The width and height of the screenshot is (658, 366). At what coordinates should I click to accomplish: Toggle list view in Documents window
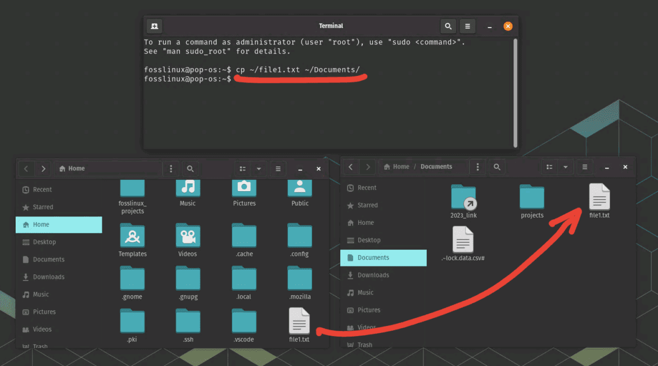[549, 167]
